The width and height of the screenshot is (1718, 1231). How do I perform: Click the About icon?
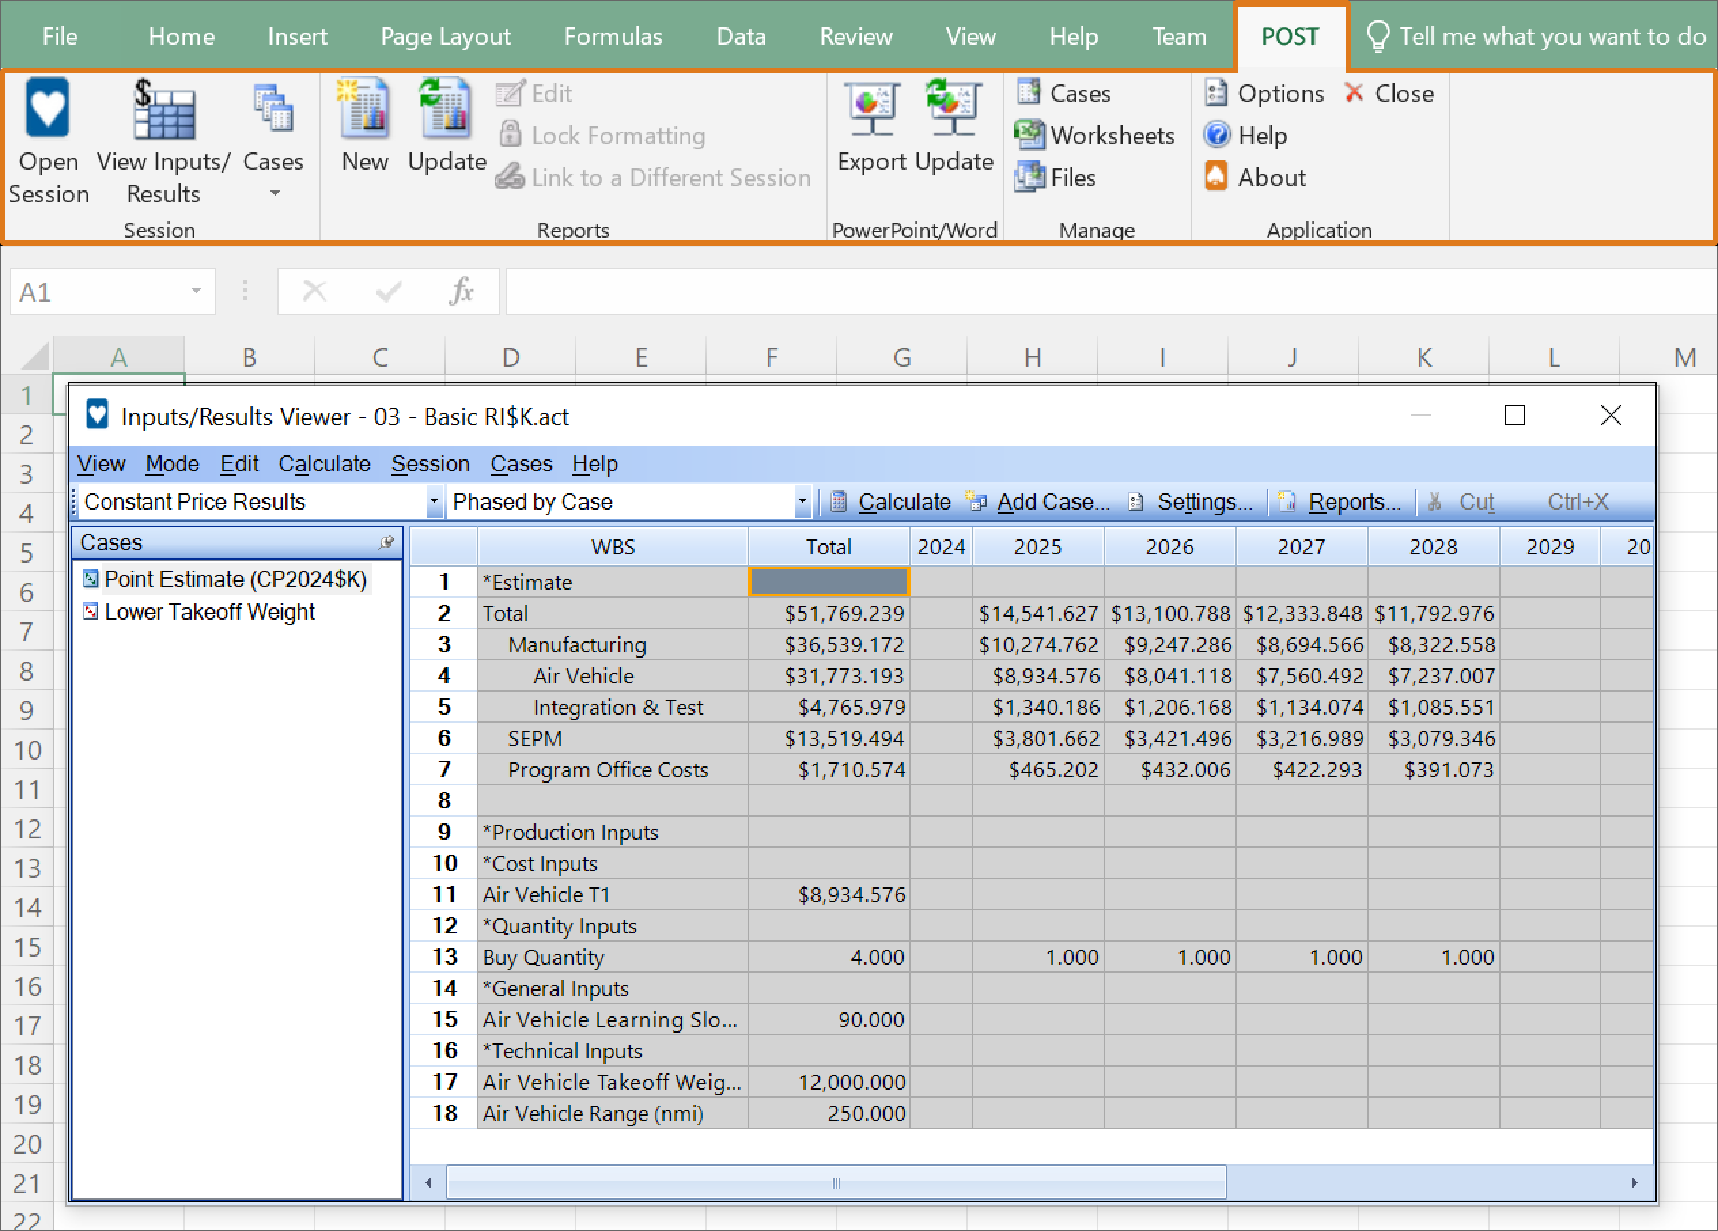point(1216,177)
